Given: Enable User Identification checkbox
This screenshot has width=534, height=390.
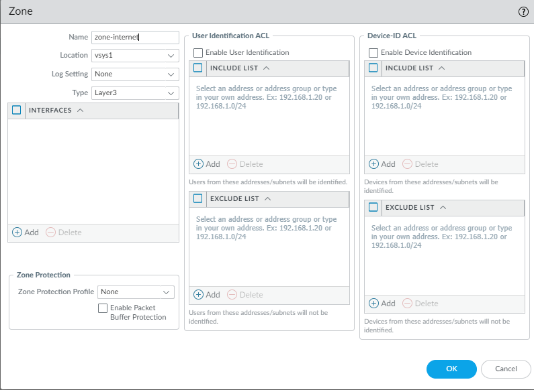Looking at the screenshot, I should click(x=198, y=52).
